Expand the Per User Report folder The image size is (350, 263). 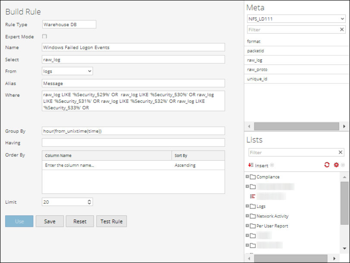(248, 226)
